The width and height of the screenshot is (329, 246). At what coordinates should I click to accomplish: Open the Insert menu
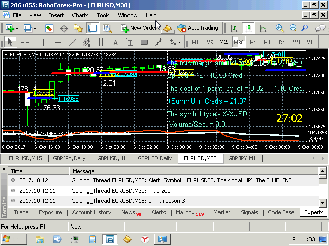pyautogui.click(x=56, y=15)
